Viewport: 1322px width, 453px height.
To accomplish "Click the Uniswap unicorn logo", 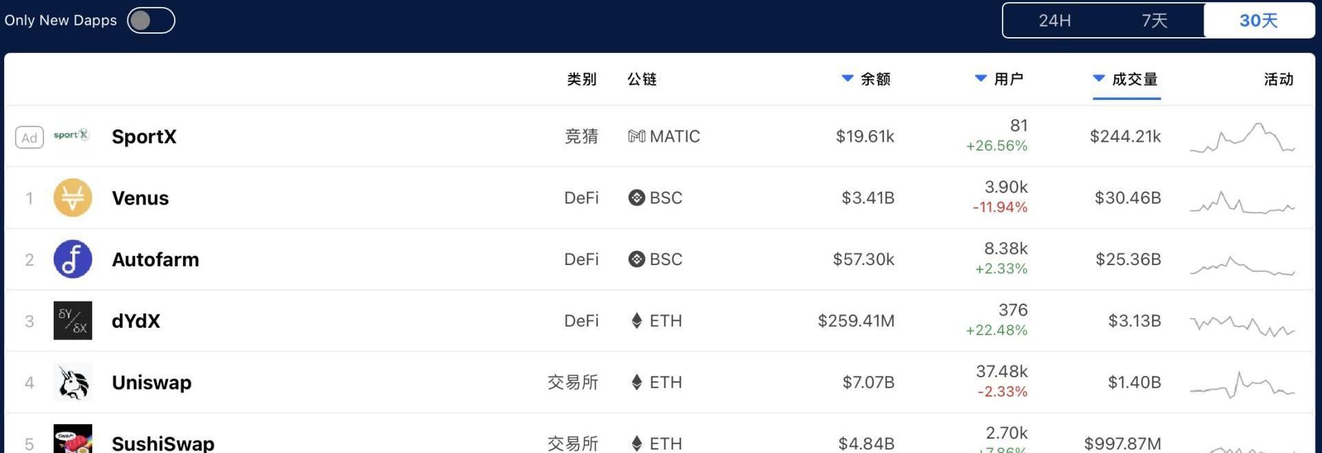I will pos(73,382).
